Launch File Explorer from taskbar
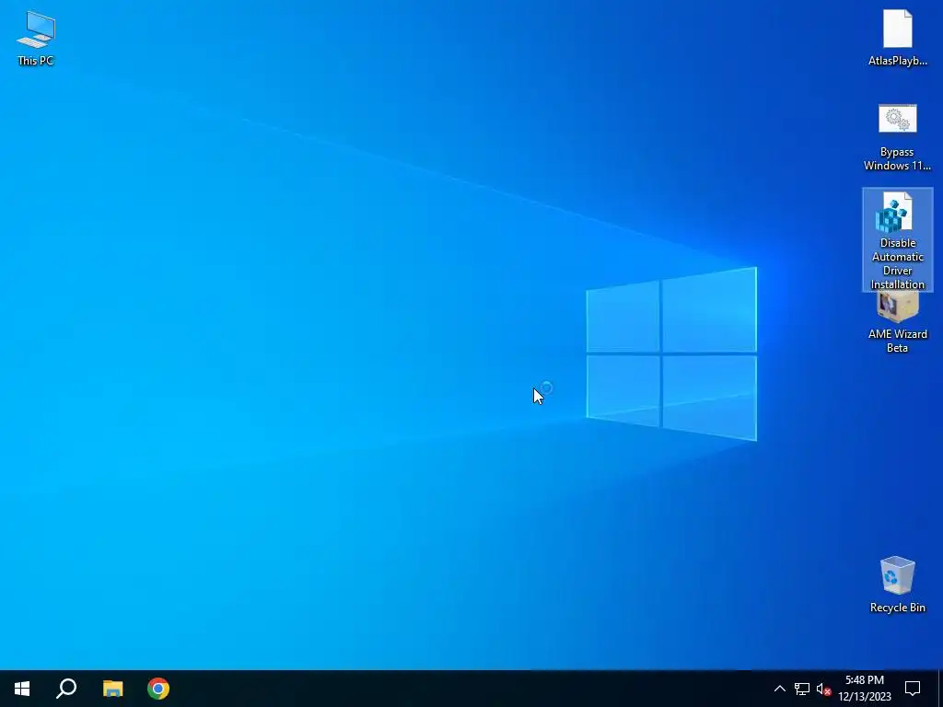 point(112,689)
